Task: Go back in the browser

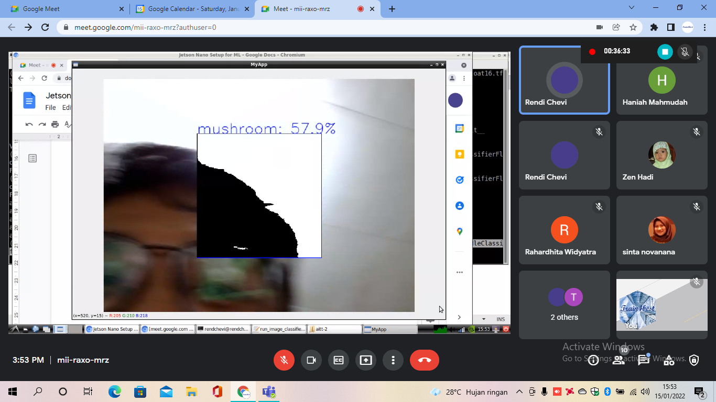Action: [12, 27]
